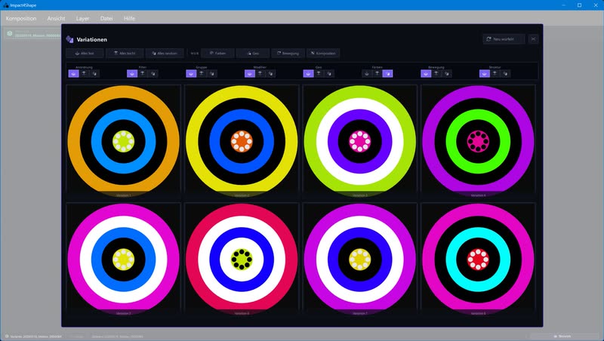
Task: Select the orange-ringed Variation 1 thumbnail
Action: pos(123,142)
